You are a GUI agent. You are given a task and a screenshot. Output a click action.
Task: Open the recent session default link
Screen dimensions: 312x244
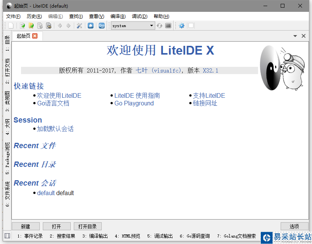click(x=46, y=193)
